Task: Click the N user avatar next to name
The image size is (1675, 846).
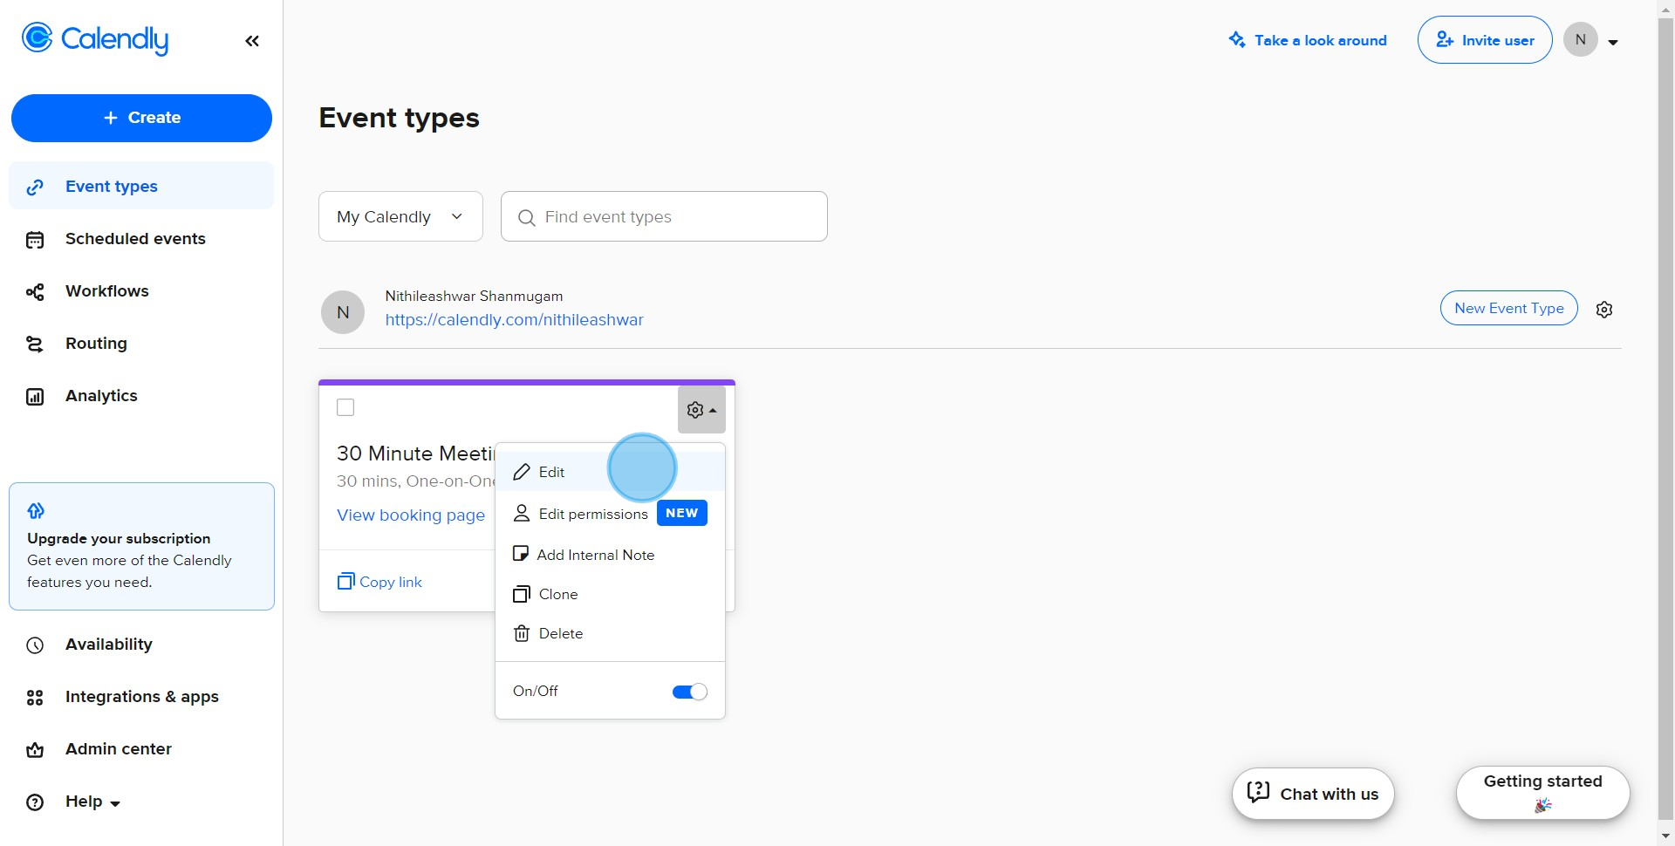Action: (343, 312)
